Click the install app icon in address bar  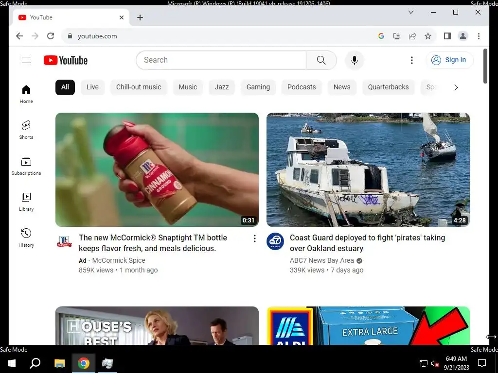397,36
